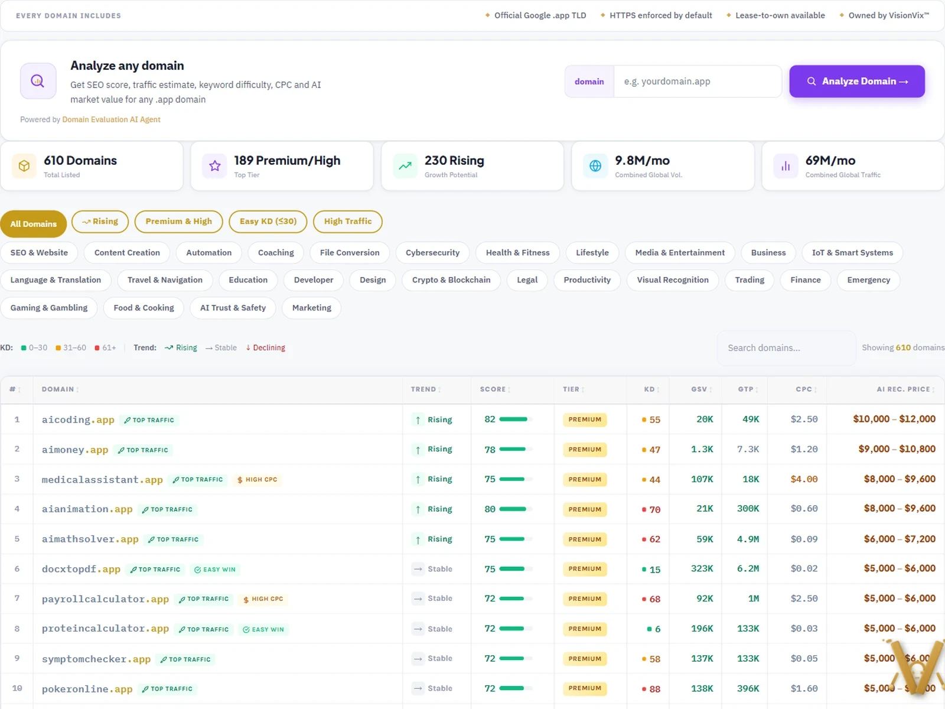Open the Domain Evaluation AI Agent link
The image size is (945, 709).
111,119
